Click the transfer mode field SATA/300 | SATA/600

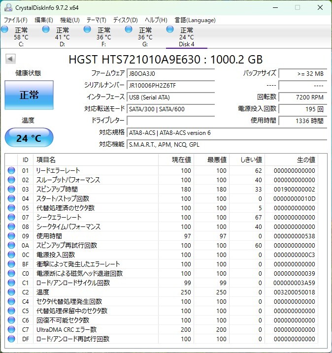(171, 109)
